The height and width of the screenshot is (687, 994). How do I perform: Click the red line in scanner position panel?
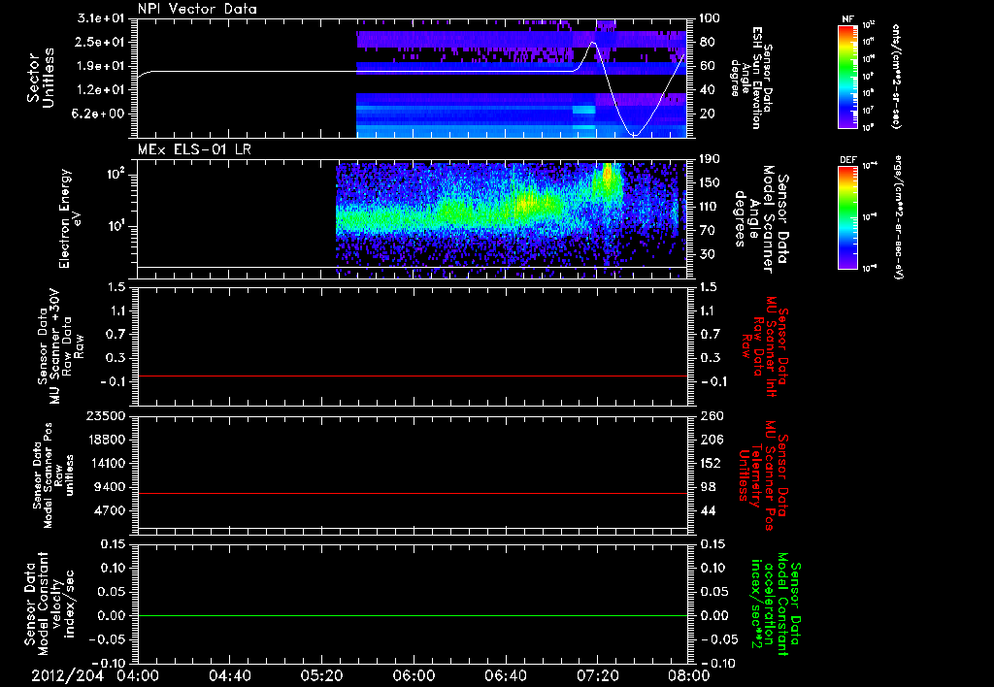click(412, 493)
